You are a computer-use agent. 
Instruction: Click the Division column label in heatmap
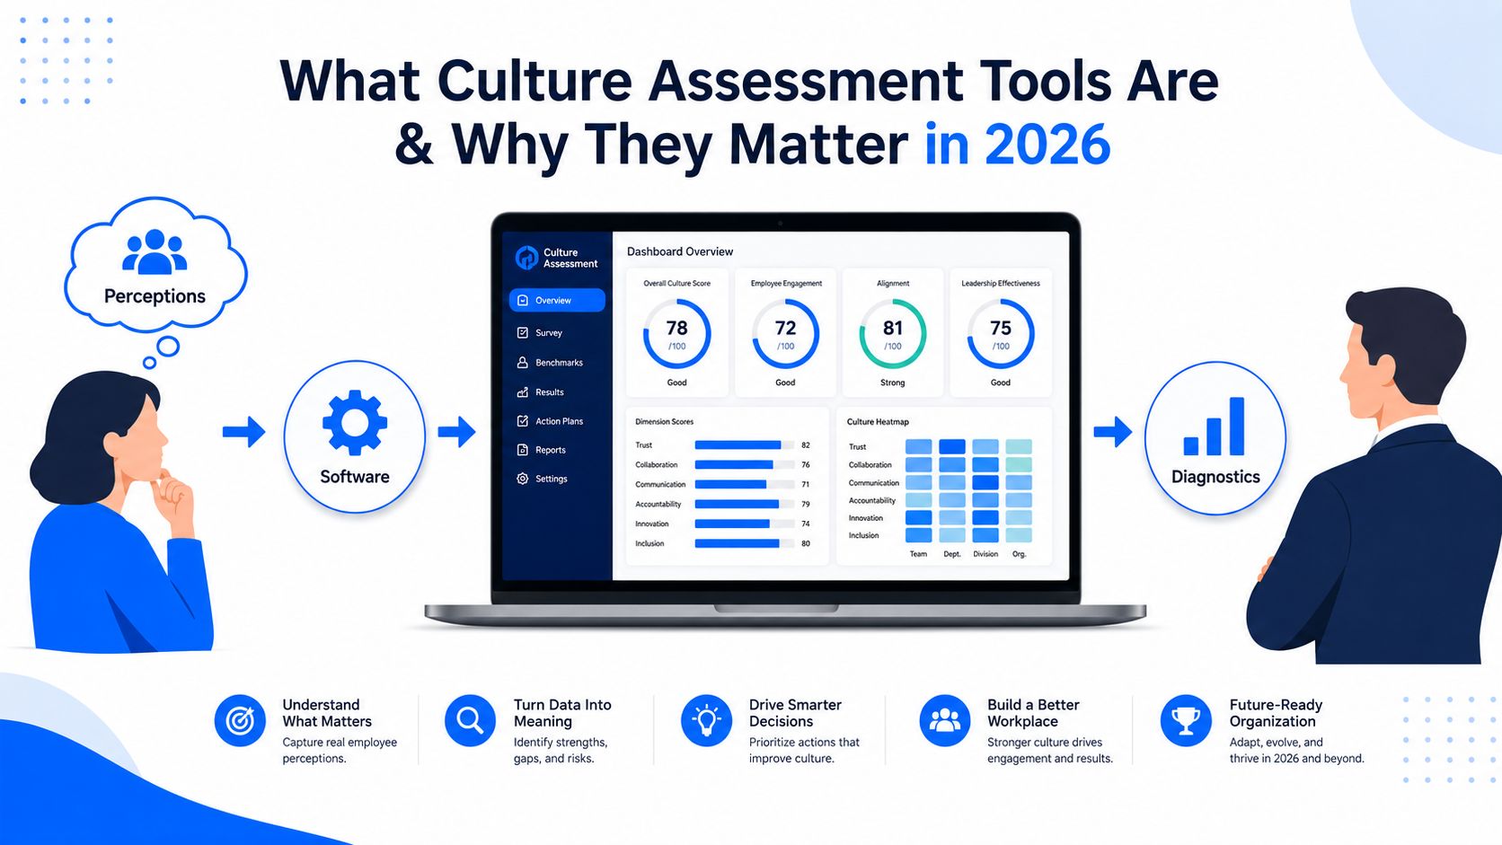point(985,554)
